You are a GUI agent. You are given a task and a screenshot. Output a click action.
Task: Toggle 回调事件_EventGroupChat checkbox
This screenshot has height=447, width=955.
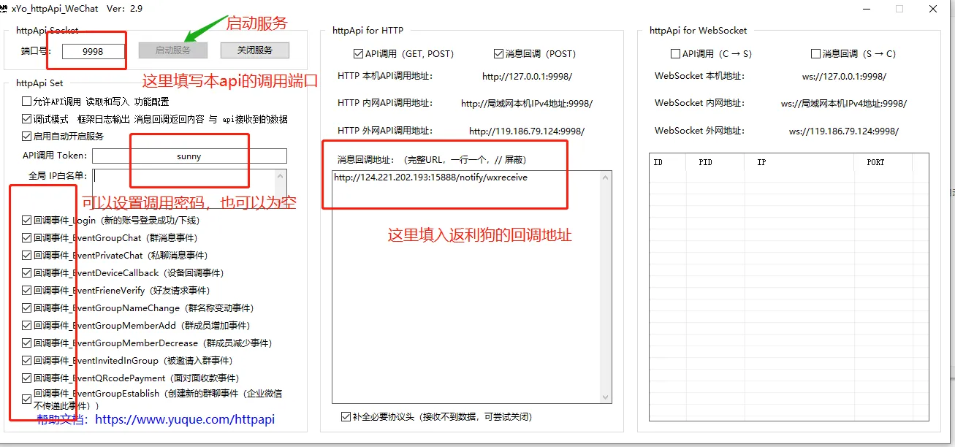27,238
